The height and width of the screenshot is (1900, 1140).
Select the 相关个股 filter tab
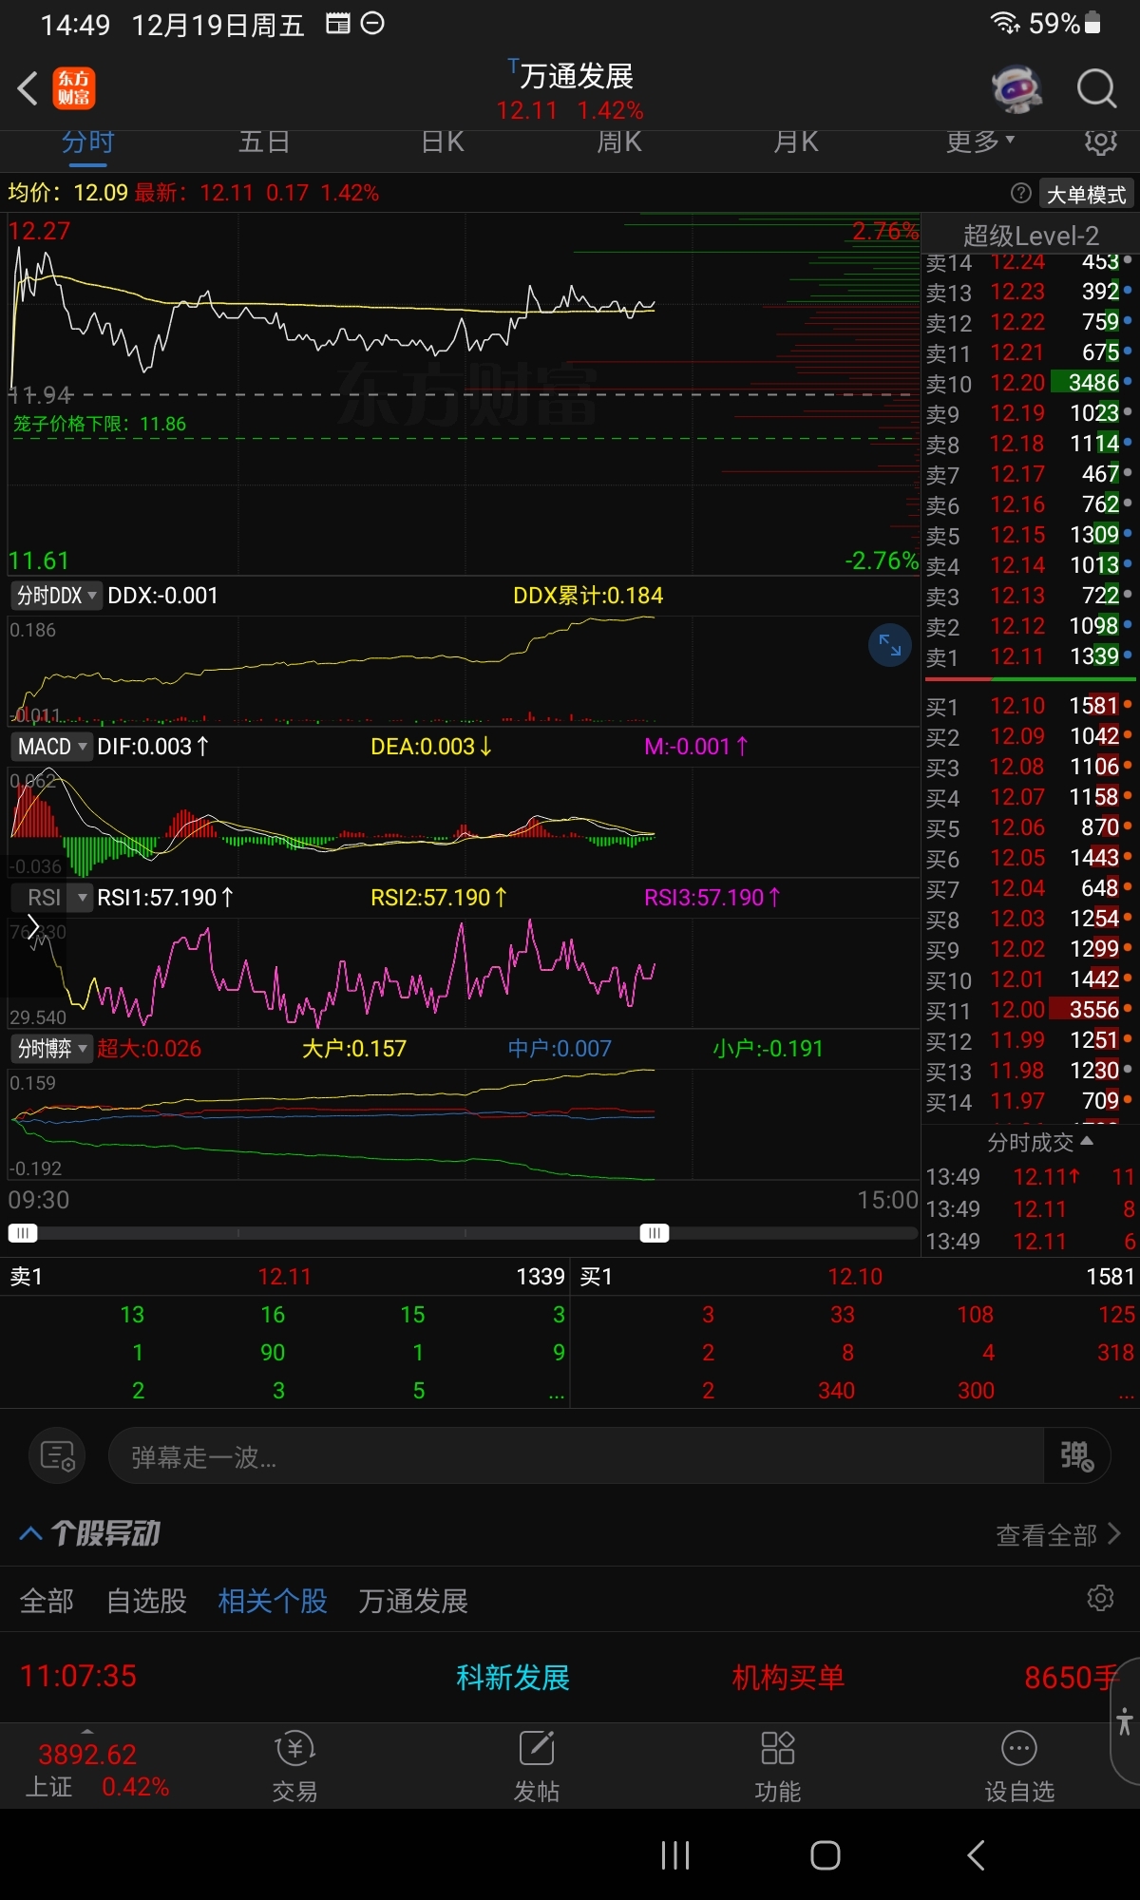coord(273,1601)
